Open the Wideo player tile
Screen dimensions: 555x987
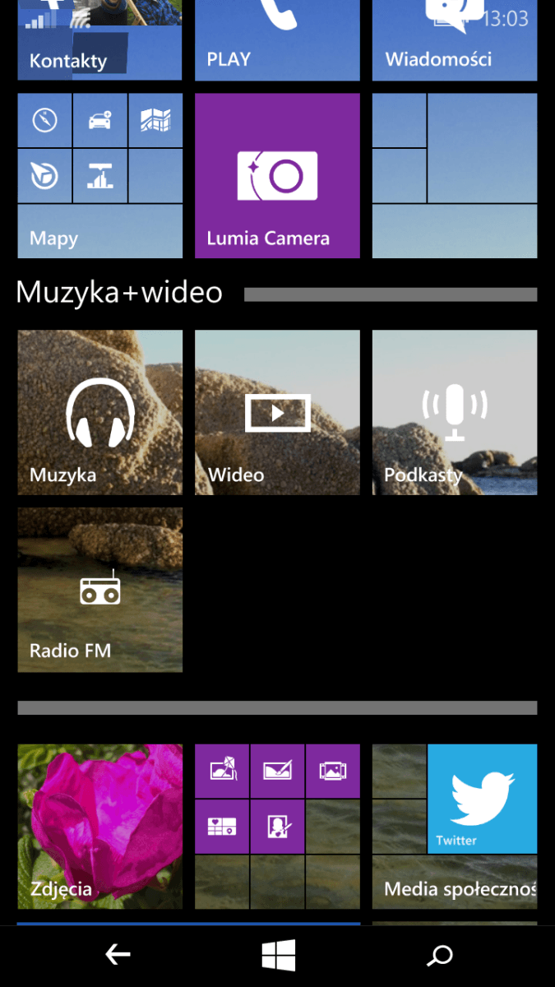[x=277, y=412]
